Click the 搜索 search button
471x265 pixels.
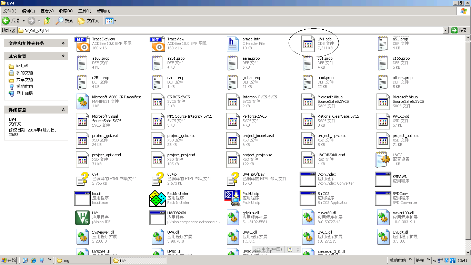coord(65,21)
